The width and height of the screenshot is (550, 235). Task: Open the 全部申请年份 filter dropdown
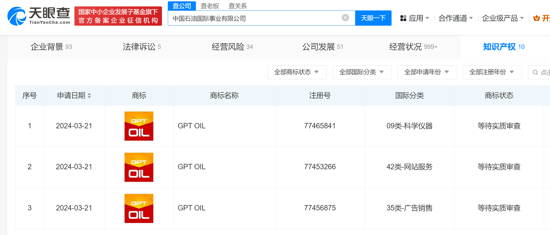(x=427, y=72)
